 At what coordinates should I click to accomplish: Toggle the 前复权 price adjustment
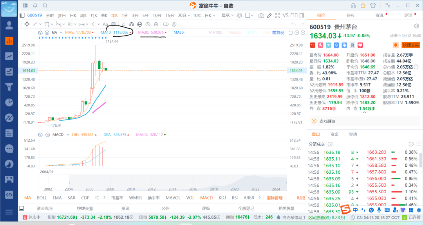pos(278,32)
